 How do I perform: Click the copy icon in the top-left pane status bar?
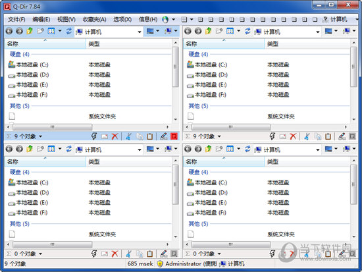(140, 136)
